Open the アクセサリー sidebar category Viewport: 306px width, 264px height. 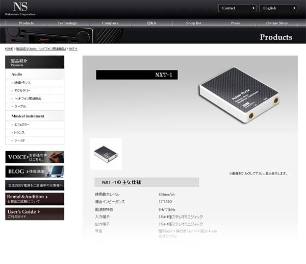(22, 91)
